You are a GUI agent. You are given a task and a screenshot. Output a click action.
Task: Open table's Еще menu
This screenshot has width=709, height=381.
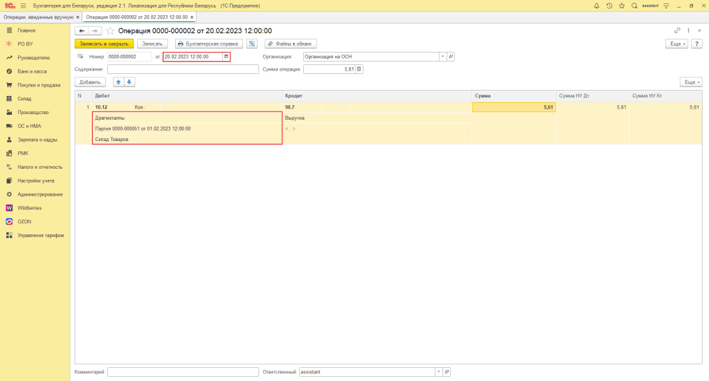point(690,82)
